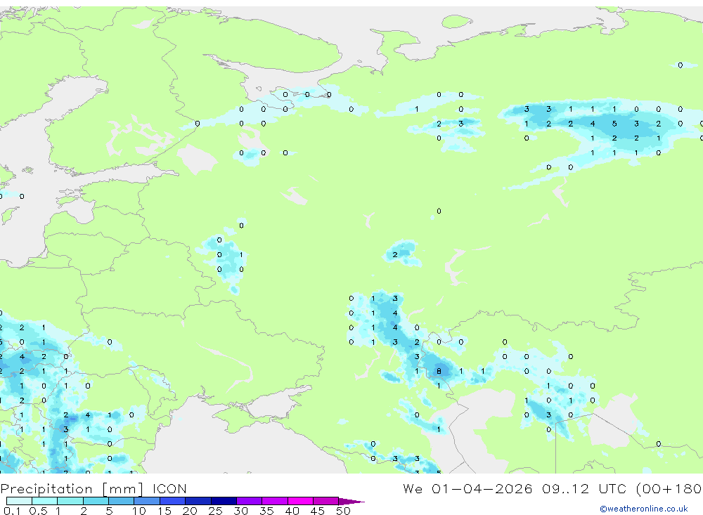The width and height of the screenshot is (703, 515).
Task: Click the 0.1–0.5 mm legend color box
Action: [19, 501]
